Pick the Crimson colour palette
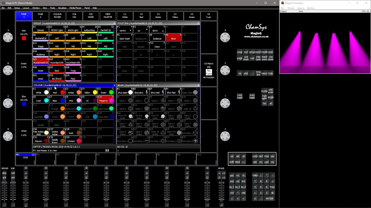 point(73,140)
